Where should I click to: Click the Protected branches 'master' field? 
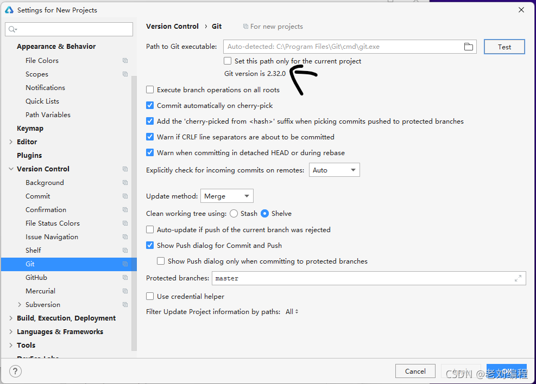[x=369, y=279]
